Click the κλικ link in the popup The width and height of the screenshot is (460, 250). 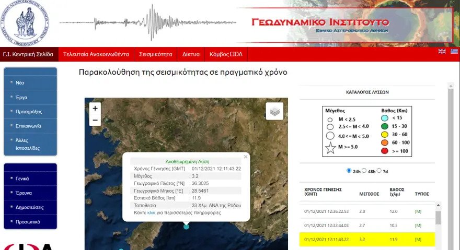[x=152, y=212]
